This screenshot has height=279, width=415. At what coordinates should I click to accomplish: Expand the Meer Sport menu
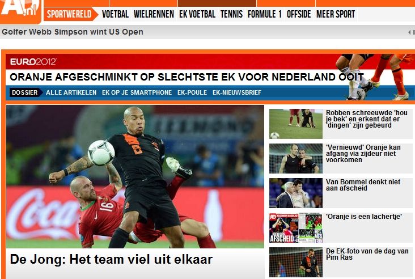pos(335,14)
